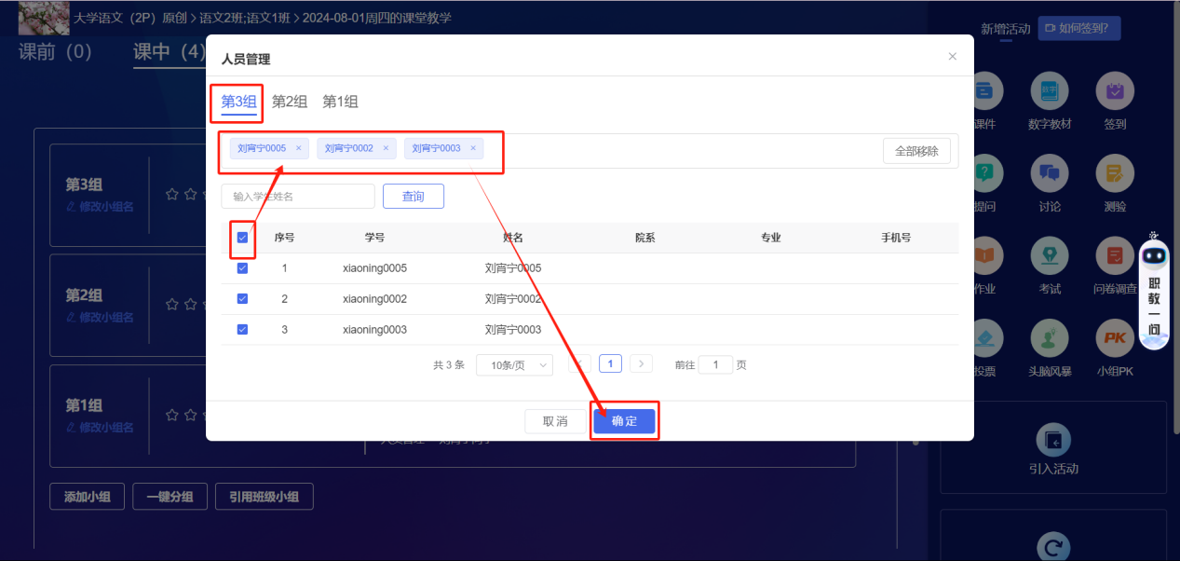The width and height of the screenshot is (1180, 561).
Task: Click the 查询 search button
Action: pos(413,197)
